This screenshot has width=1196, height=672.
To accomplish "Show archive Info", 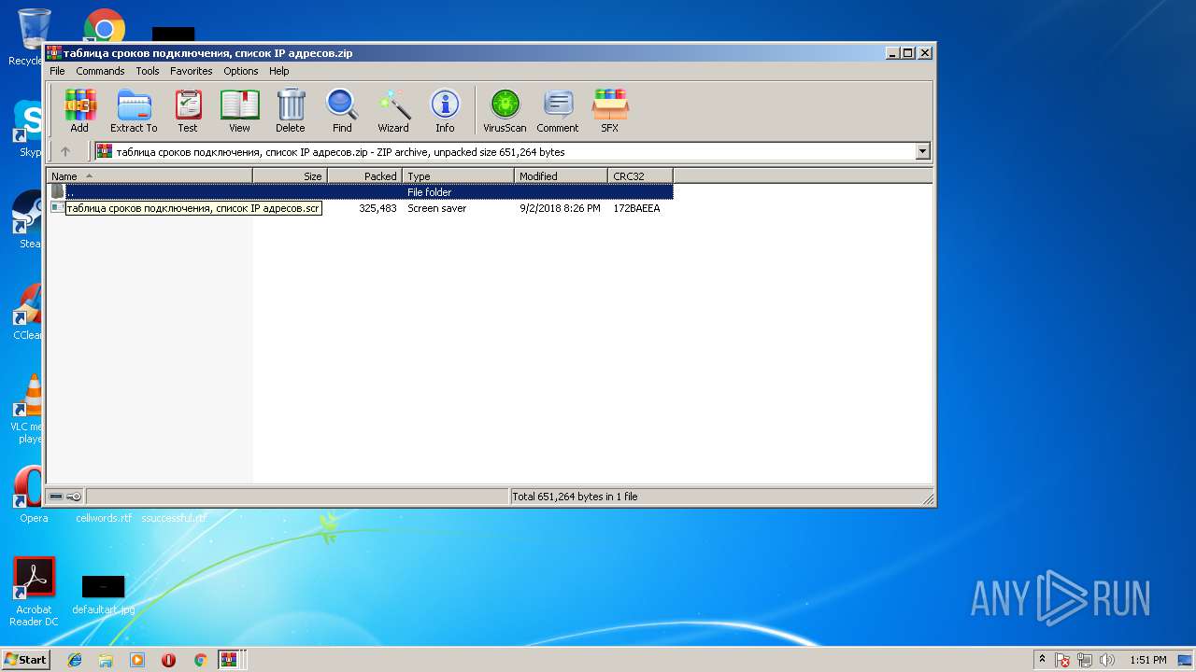I will pyautogui.click(x=445, y=111).
